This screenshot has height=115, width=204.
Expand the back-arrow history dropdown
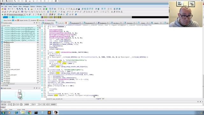10,9
